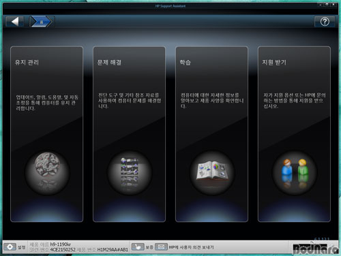This screenshot has width=341, height=256.
Task: Open help with the question mark button
Action: (325, 22)
